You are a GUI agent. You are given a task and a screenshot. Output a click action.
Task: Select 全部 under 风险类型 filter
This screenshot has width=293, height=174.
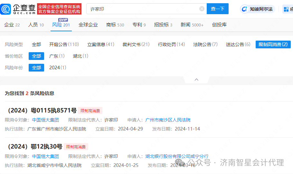[36, 44]
